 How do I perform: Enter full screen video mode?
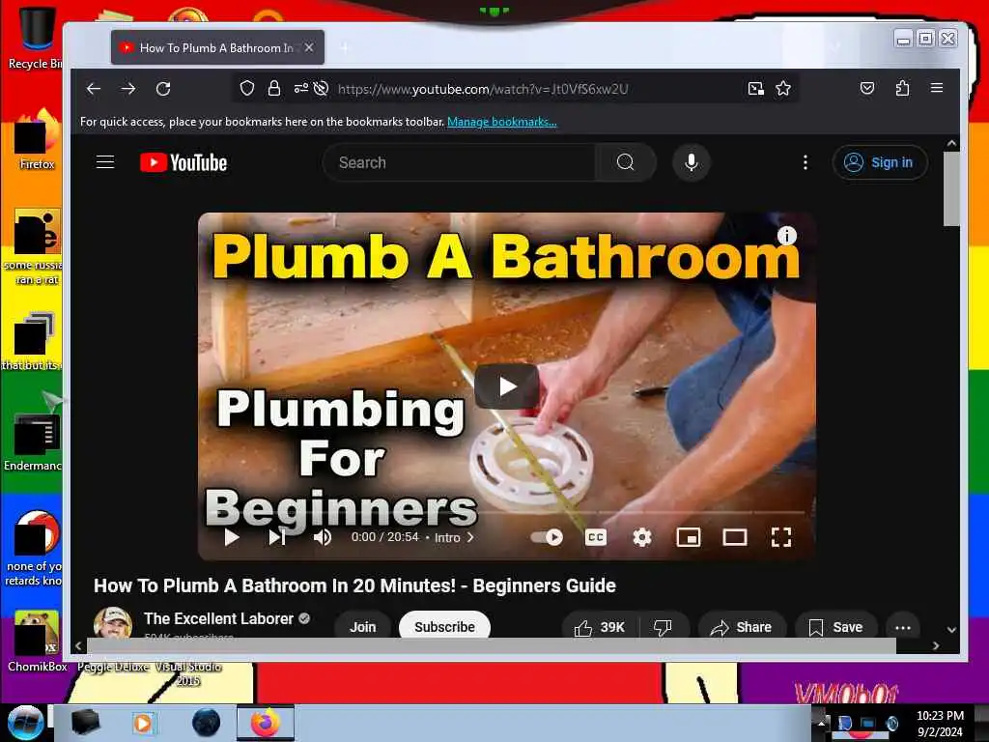(780, 537)
